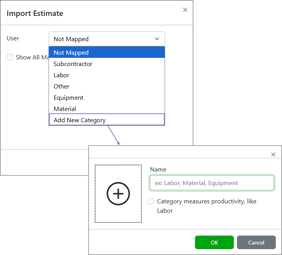282x255 pixels.
Task: Select Material in the dropdown list
Action: (107, 109)
